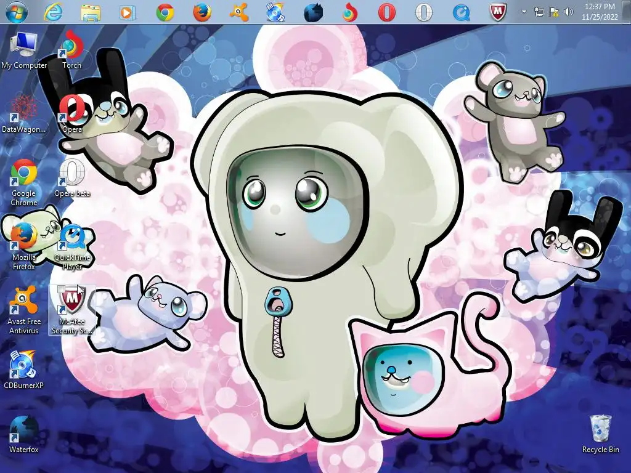Select the Mozilla Firefox desktop shortcut
The image size is (631, 473).
(x=24, y=246)
